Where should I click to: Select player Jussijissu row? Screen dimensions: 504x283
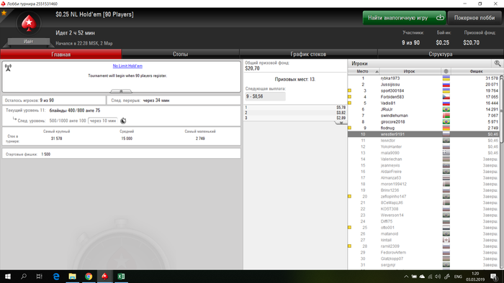423,84
